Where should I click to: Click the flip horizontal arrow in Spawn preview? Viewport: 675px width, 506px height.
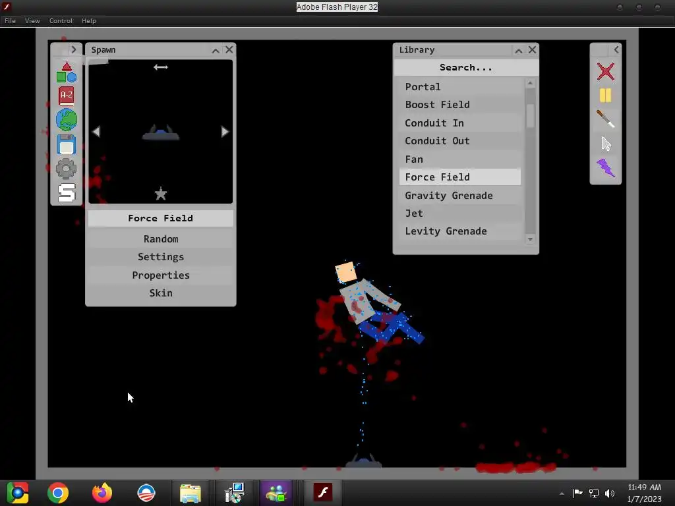click(161, 67)
